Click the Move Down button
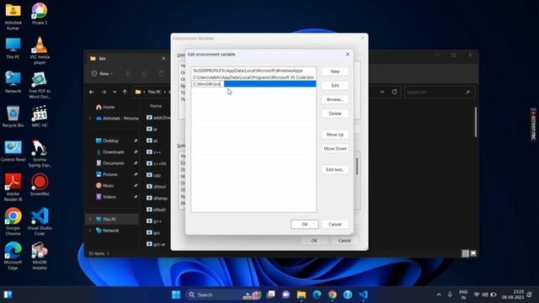Viewport: 539px width, 303px height. [x=335, y=149]
